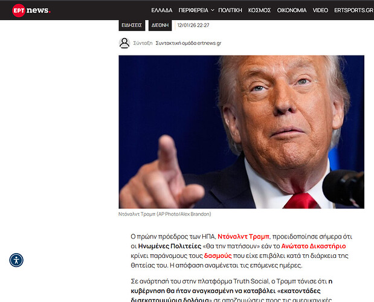Screen dimensions: 374x302
Task: Click the main article photo
Action: click(242, 132)
